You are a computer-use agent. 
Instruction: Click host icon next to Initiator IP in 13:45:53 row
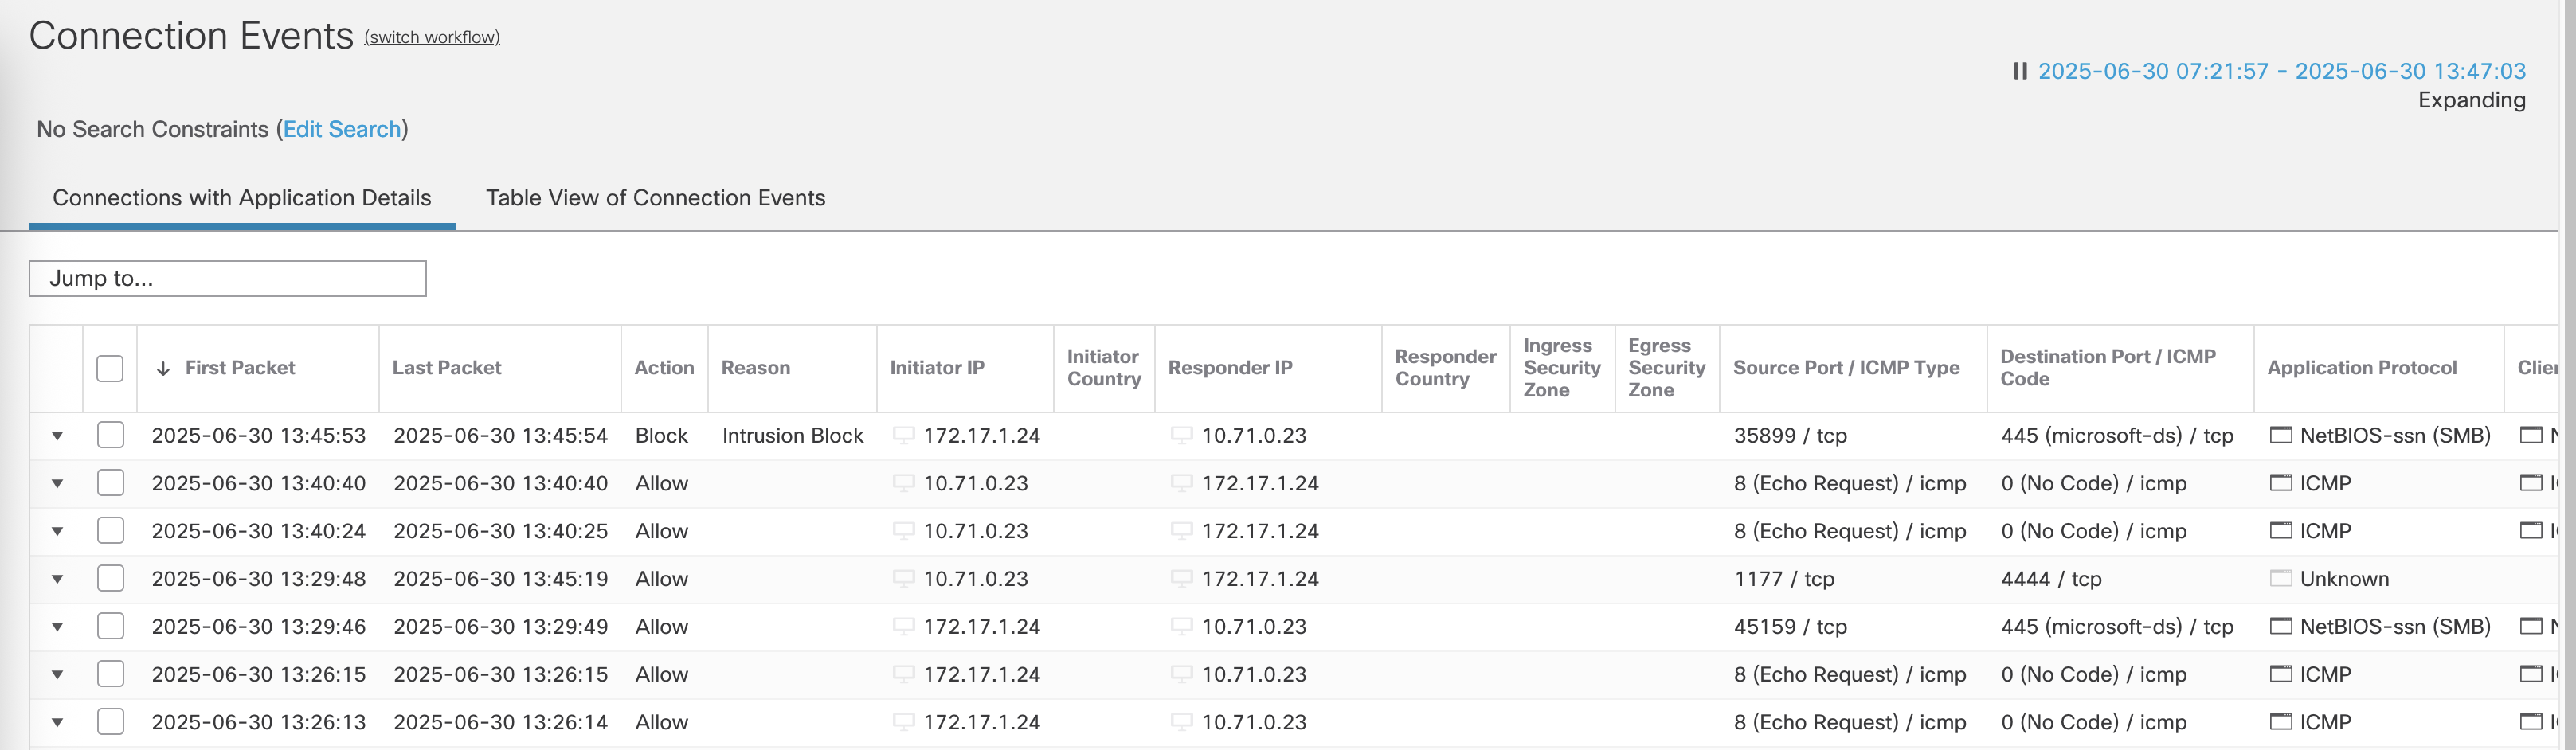click(x=903, y=435)
